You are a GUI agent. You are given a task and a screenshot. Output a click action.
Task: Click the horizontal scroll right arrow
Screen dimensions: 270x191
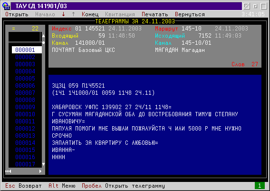point(40,171)
